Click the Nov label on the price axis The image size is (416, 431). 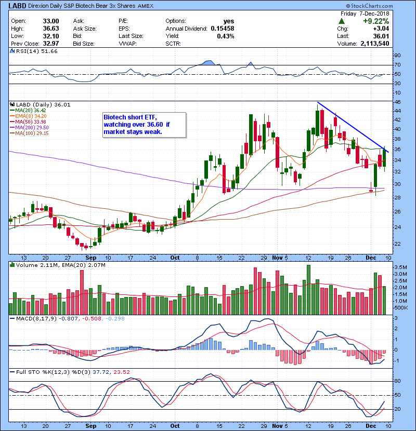point(277,258)
